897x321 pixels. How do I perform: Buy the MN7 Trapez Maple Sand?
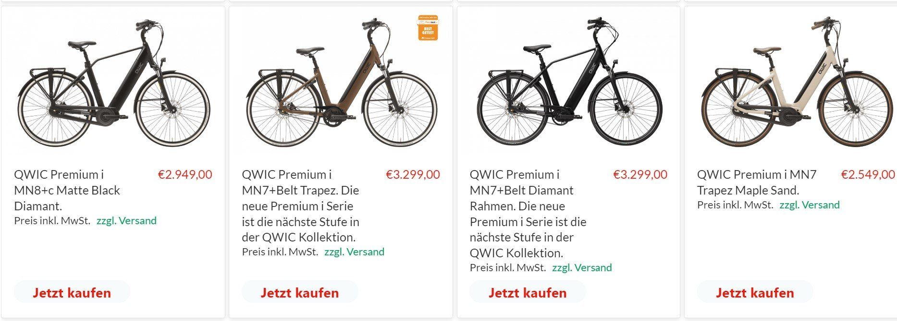[x=755, y=293]
